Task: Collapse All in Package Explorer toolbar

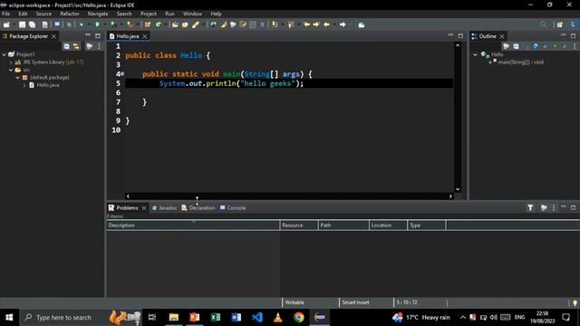Action: point(66,46)
